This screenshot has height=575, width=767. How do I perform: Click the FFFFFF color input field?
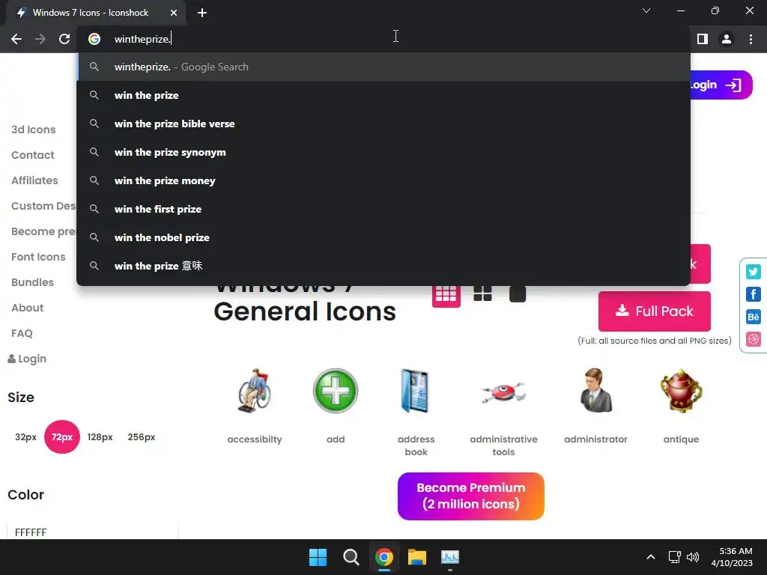[x=92, y=532]
